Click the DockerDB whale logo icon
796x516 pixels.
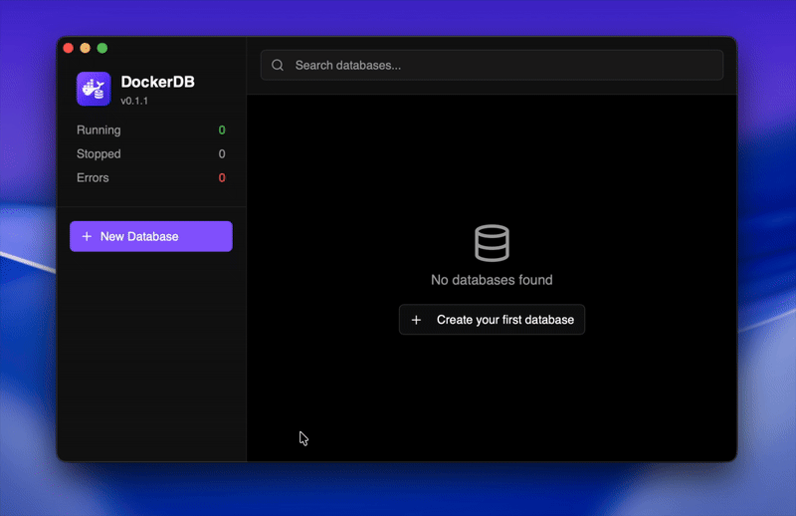[94, 89]
